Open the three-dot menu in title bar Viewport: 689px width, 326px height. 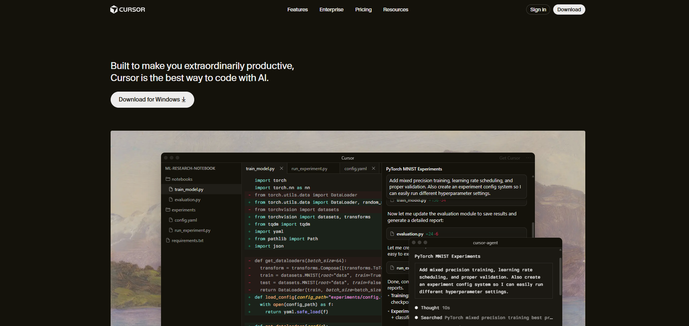528,158
